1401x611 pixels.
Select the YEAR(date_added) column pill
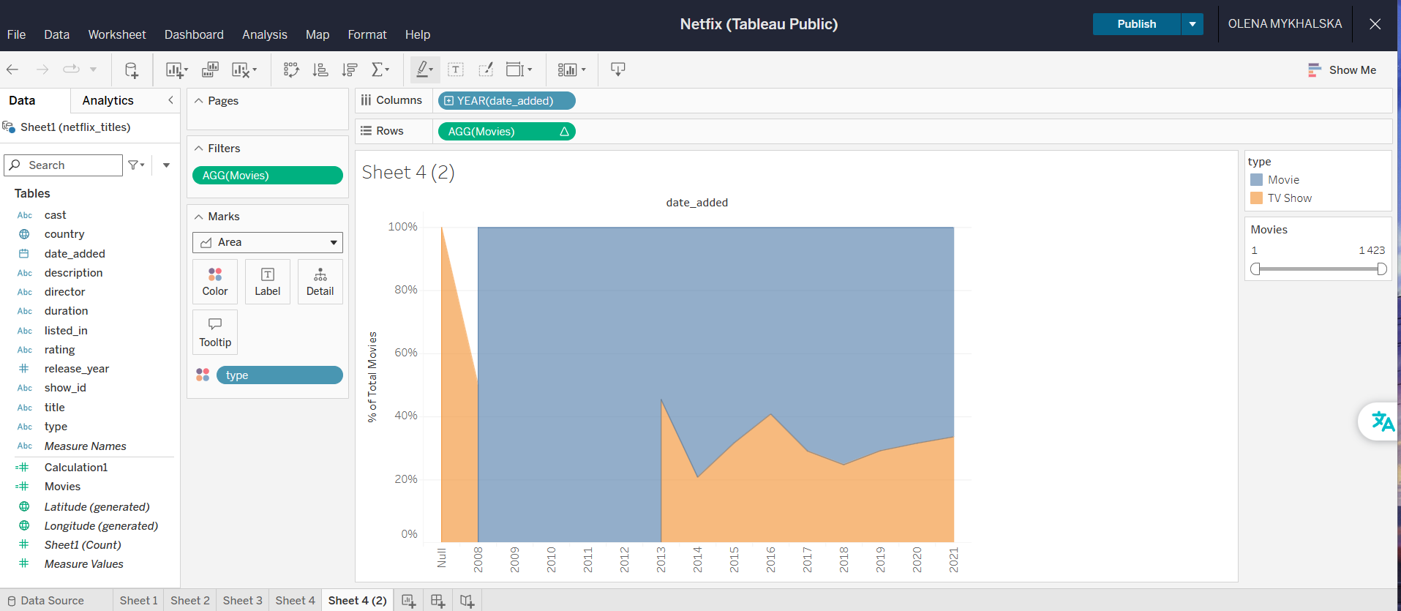tap(507, 101)
